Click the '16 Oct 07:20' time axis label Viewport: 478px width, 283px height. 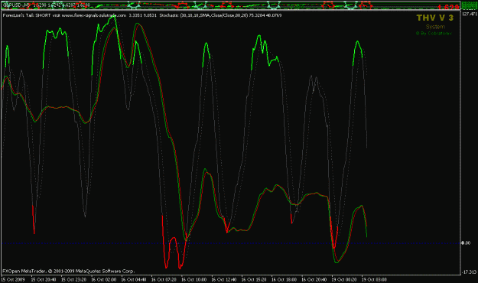(x=164, y=279)
